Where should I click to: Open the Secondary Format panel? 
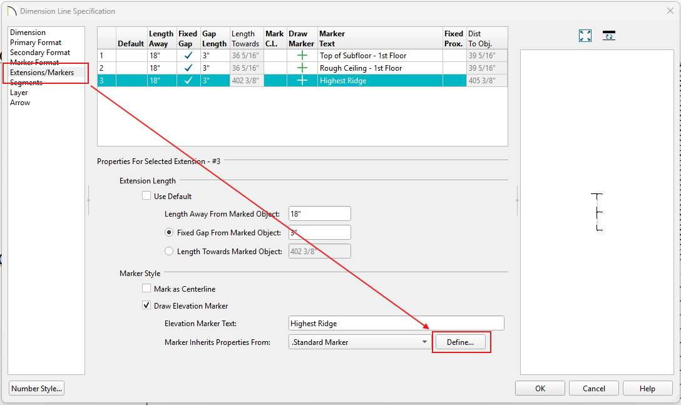[40, 53]
